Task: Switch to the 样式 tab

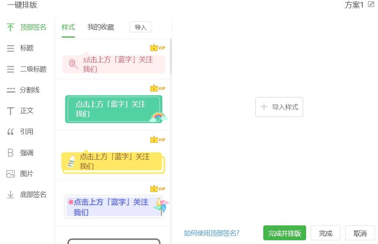Action: pyautogui.click(x=68, y=27)
